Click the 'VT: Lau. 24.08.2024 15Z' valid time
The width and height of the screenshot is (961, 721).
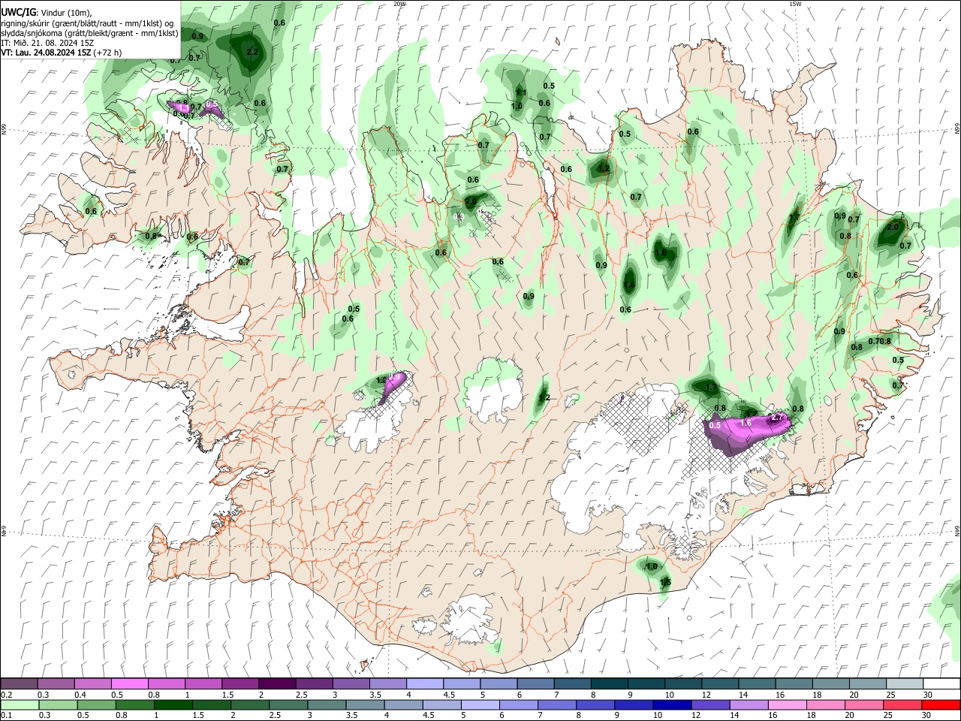pyautogui.click(x=47, y=53)
